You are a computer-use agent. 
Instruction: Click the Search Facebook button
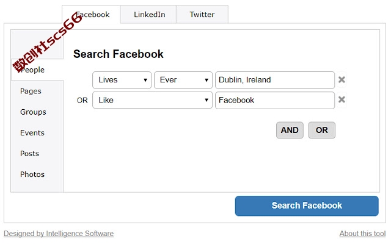click(x=307, y=206)
